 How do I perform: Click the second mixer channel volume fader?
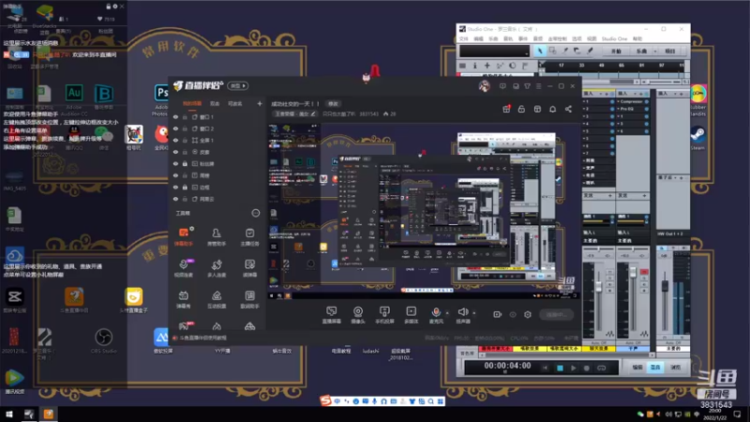(633, 272)
